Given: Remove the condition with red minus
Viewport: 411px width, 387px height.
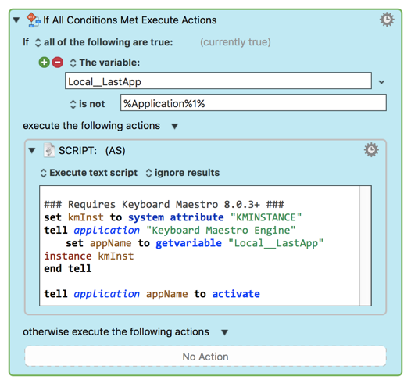Looking at the screenshot, I should [58, 63].
